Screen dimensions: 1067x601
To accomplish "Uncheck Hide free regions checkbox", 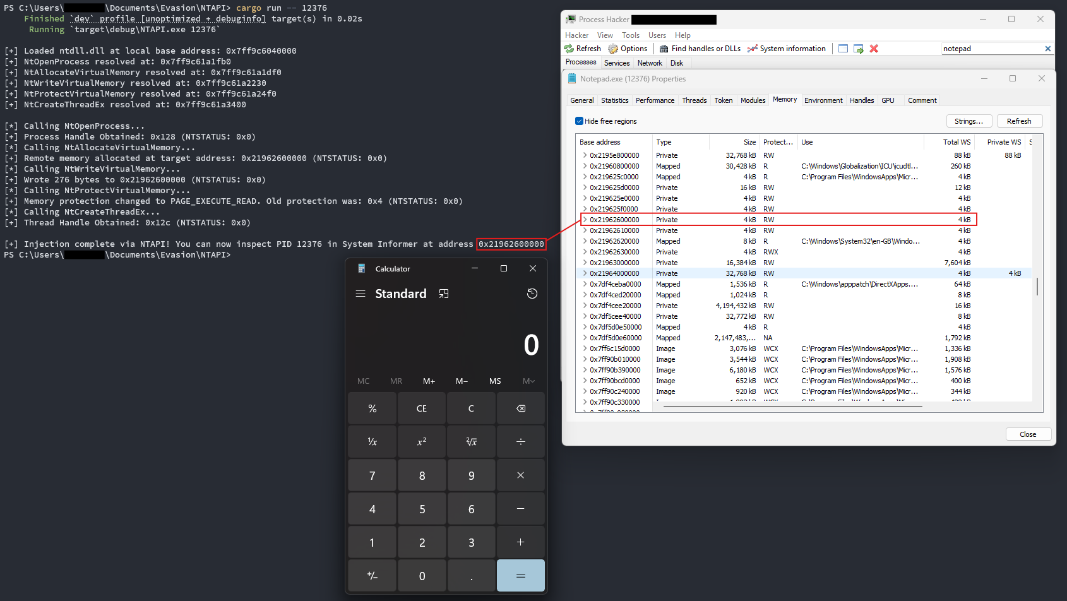I will (579, 121).
